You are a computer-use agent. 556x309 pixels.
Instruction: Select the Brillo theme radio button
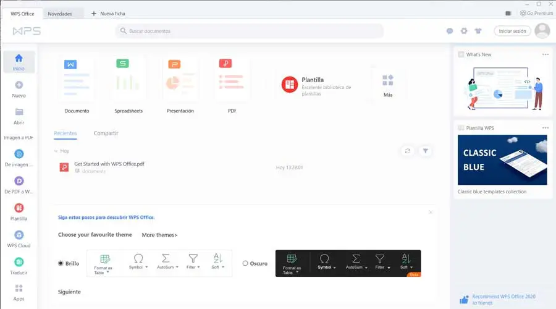[x=61, y=263]
